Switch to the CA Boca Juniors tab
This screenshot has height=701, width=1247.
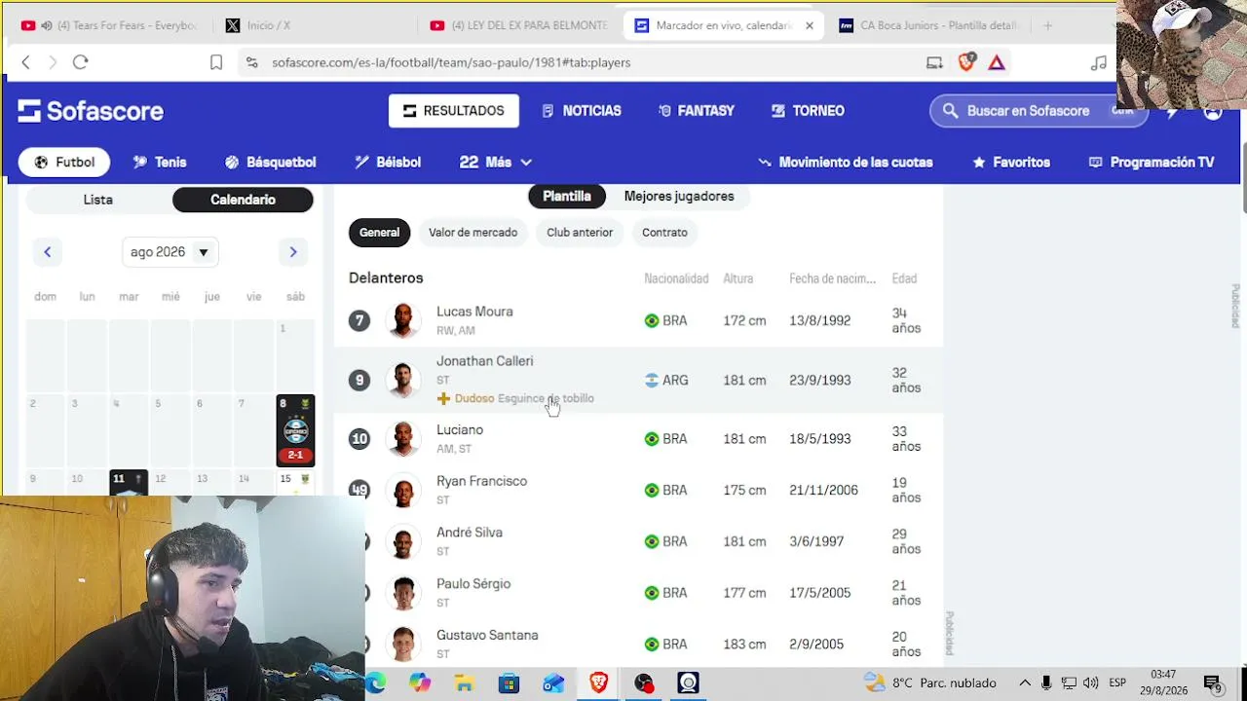point(928,25)
